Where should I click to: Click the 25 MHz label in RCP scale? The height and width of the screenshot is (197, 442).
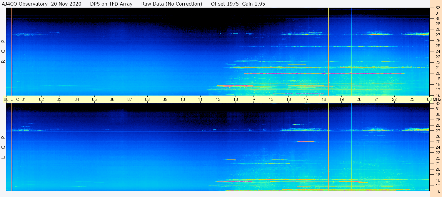438,46
